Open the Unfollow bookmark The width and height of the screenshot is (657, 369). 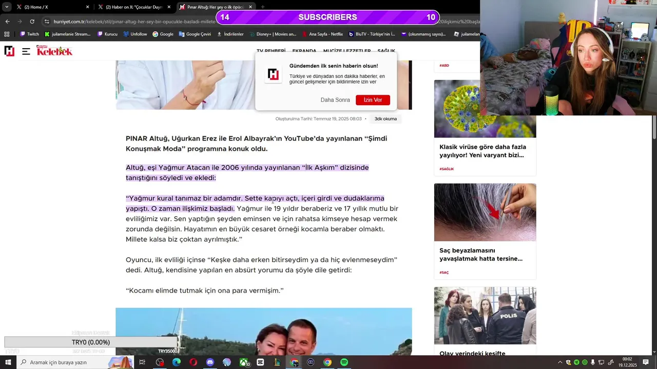(x=135, y=34)
